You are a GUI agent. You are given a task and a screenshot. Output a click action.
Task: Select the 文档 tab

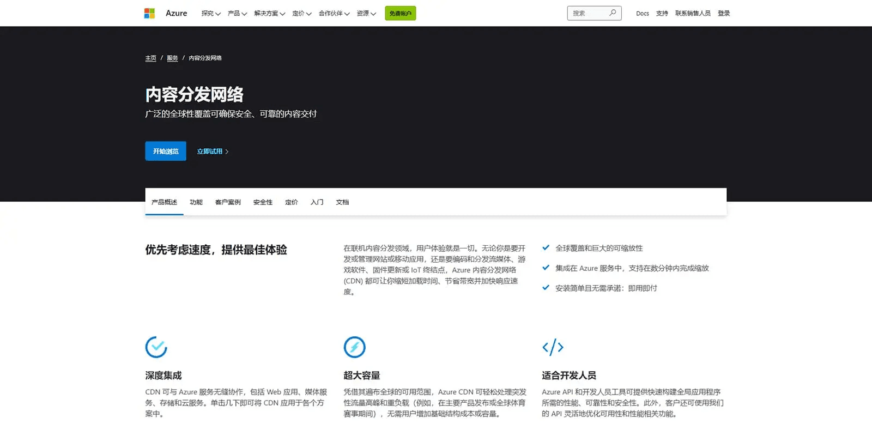point(342,202)
